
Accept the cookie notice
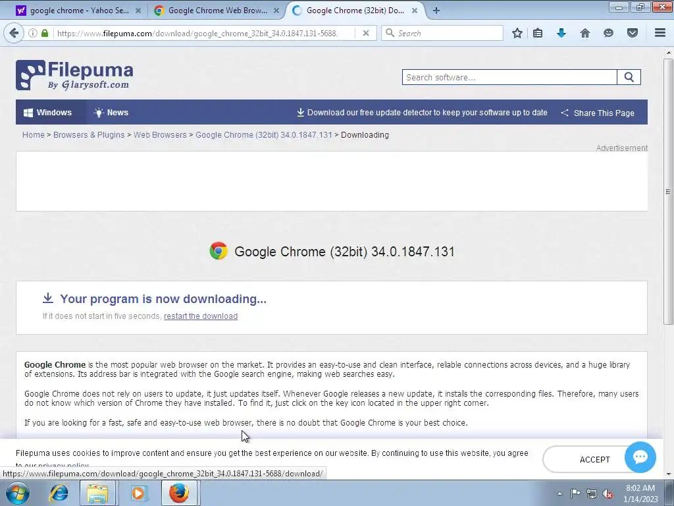[x=594, y=459]
